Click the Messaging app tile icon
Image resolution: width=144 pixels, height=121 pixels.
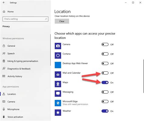tap(58, 93)
